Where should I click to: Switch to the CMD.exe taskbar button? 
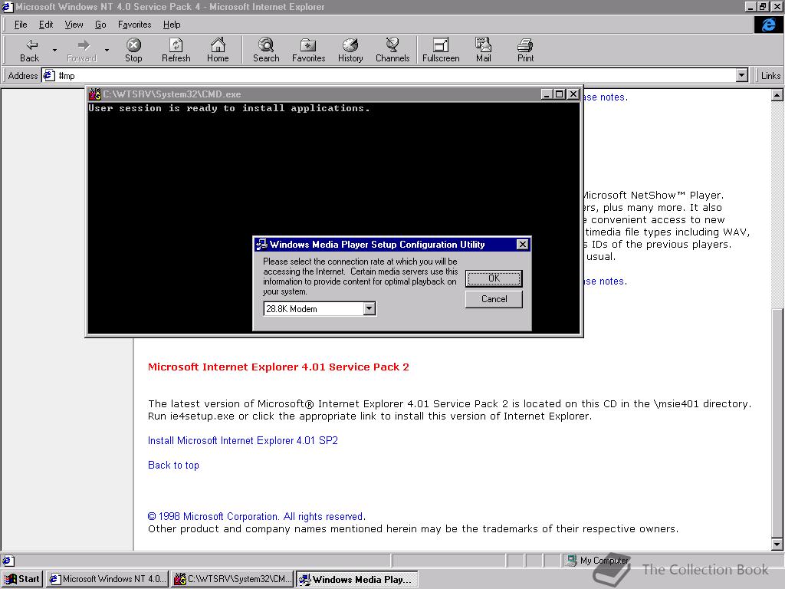[x=232, y=579]
